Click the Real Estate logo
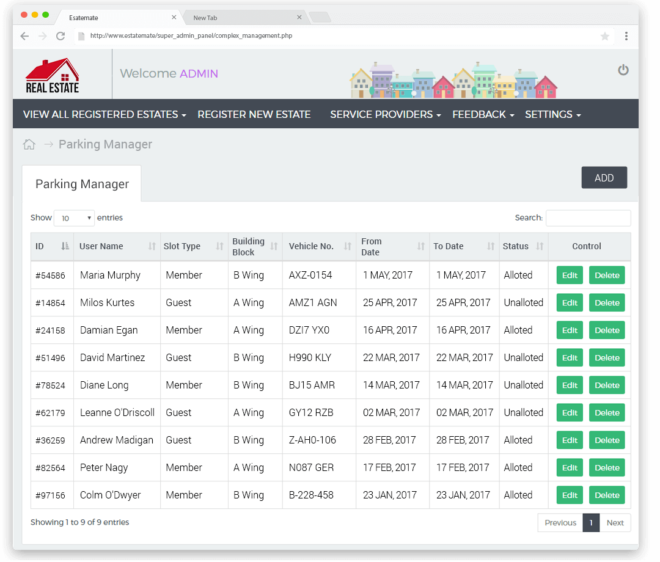The height and width of the screenshot is (562, 660). pos(53,75)
